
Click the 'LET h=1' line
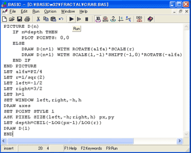tap(14, 94)
